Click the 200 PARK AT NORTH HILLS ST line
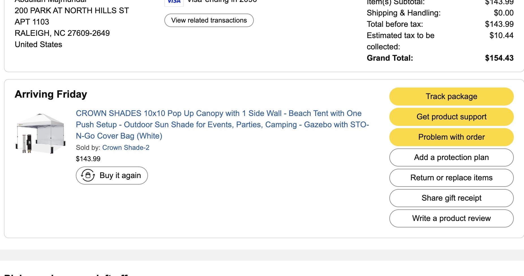The width and height of the screenshot is (524, 276). click(72, 11)
